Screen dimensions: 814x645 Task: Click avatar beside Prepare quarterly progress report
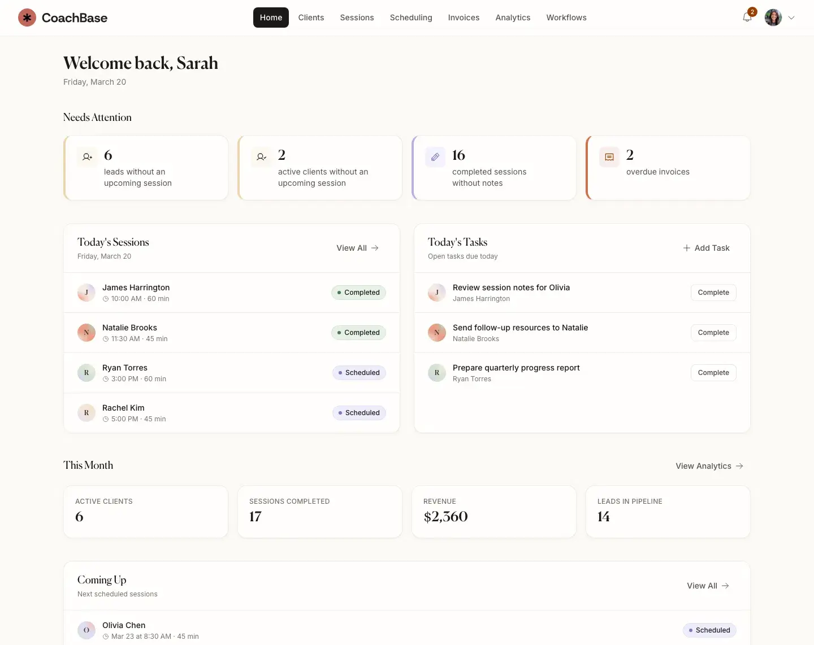tap(437, 373)
